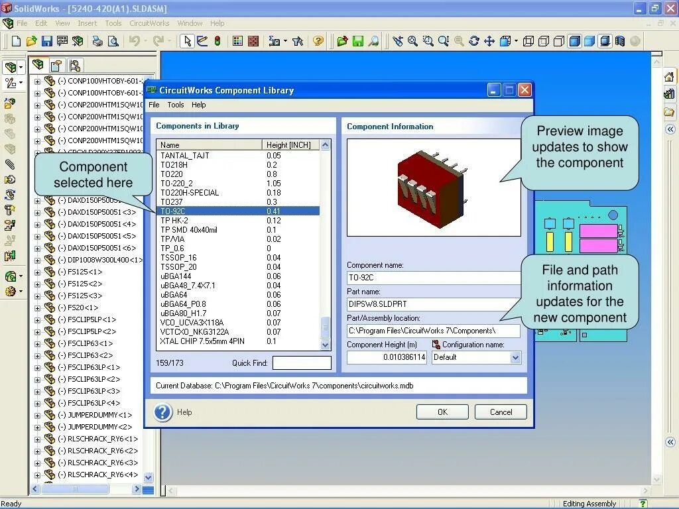Expand the DAXD150P50051<3> tree node
Screen dimensions: 679x509
click(x=37, y=213)
